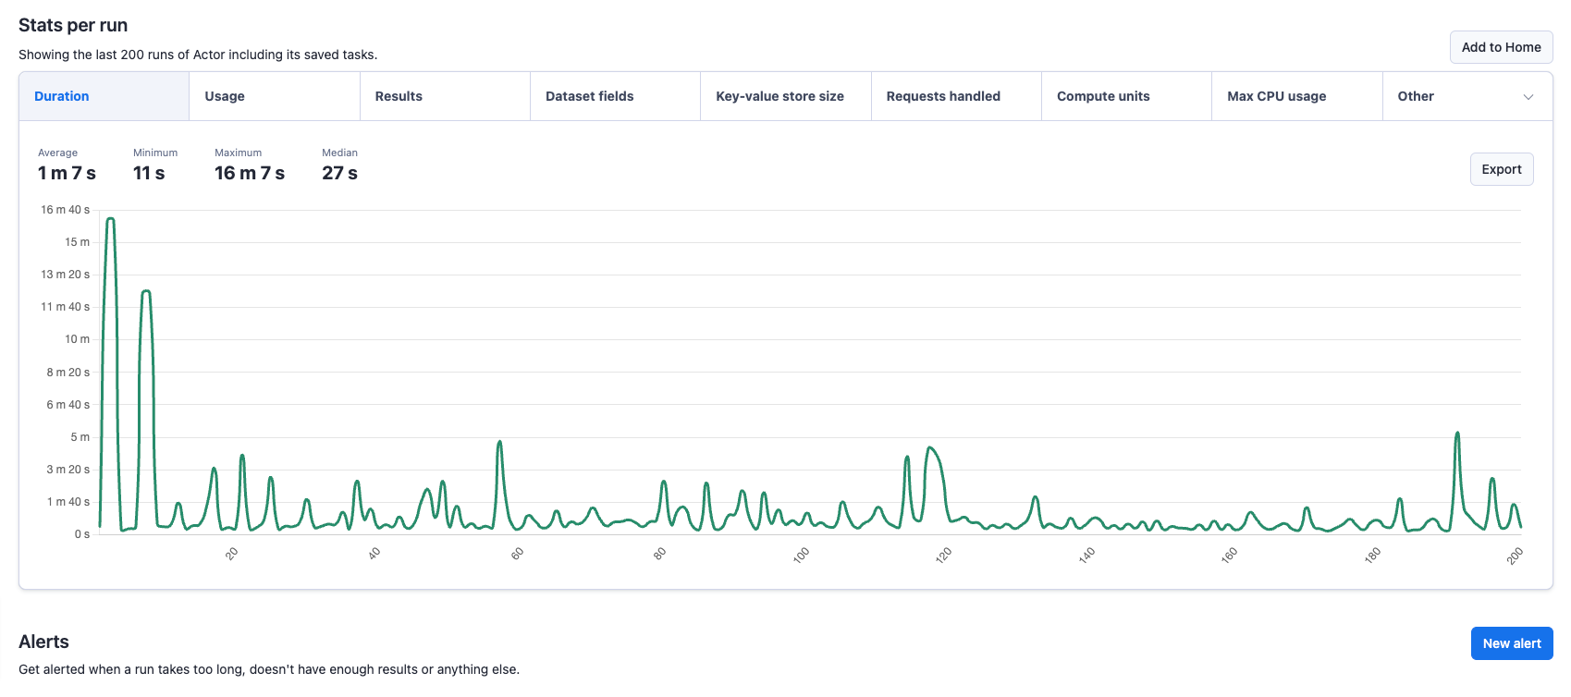The image size is (1571, 697).
Task: Click the 3 m 20 s y-axis label
Action: (68, 470)
